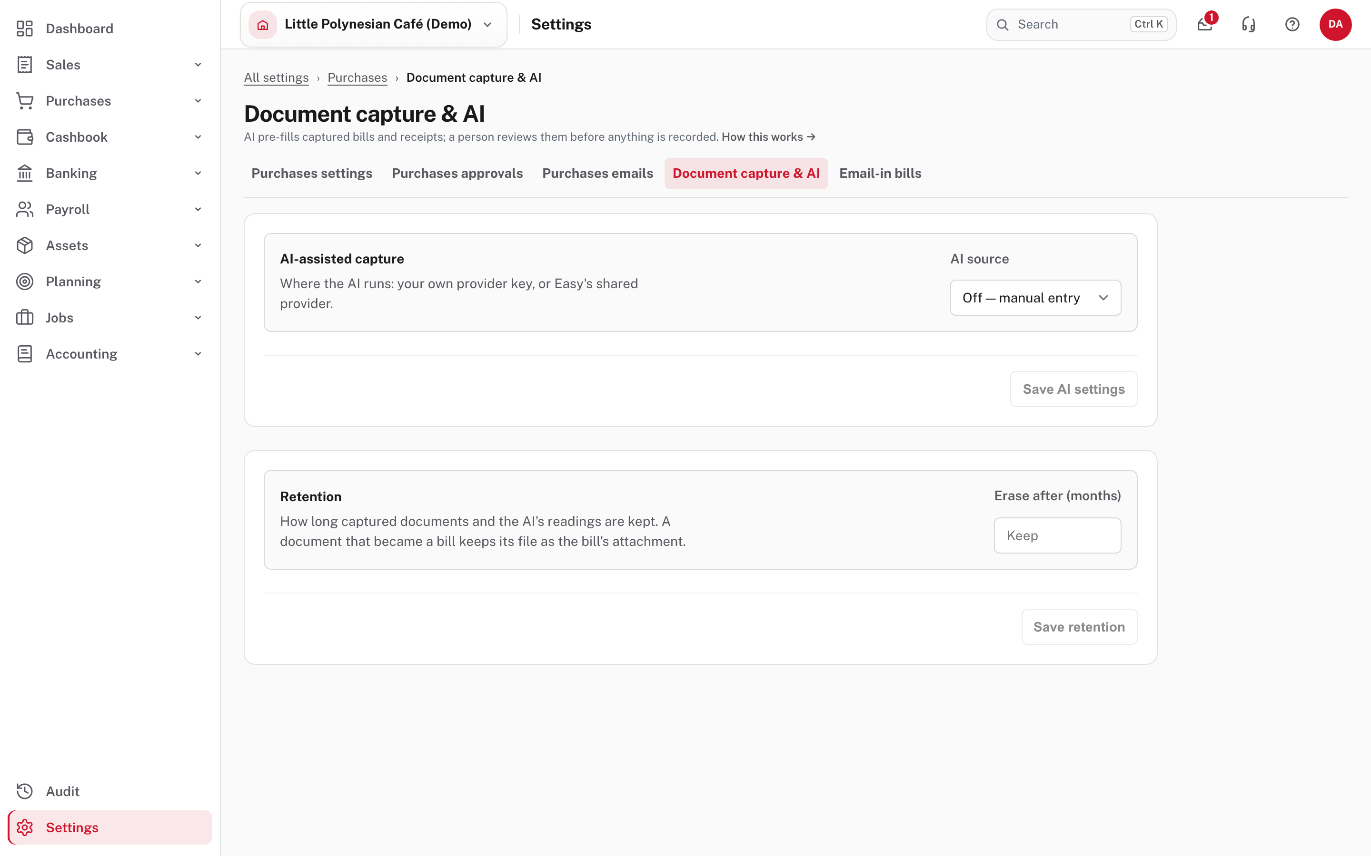Viewport: 1371px width, 856px height.
Task: Open the Little Polynesian Café company switcher
Action: coord(373,24)
